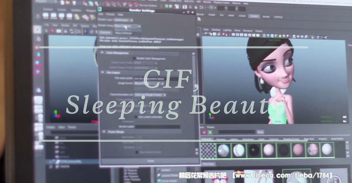Click the Hypershade search text field
Viewport: 352px width, 183px height.
click(x=237, y=132)
